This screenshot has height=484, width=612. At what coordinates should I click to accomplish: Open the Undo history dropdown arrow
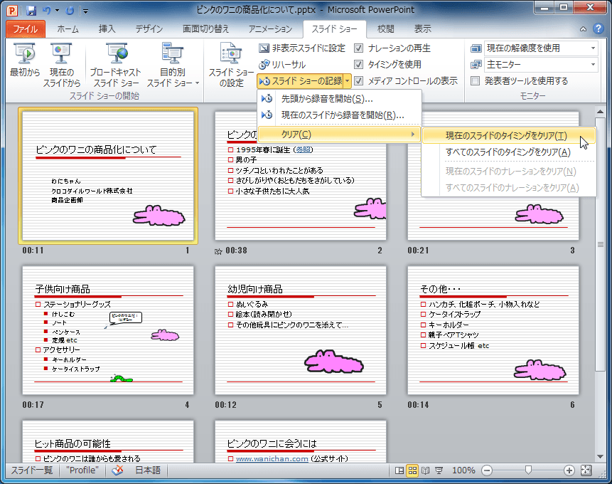pyautogui.click(x=58, y=11)
